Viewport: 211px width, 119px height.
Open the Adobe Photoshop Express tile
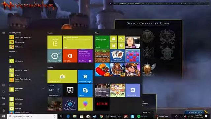[70, 104]
